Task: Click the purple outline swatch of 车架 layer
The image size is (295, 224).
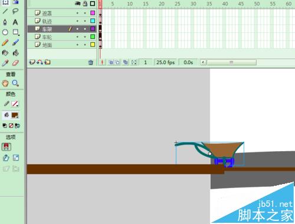Action: pyautogui.click(x=93, y=29)
